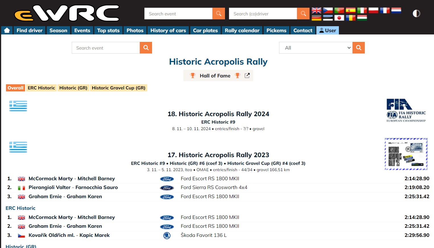Focus the page Search event field
Screen dimensions: 434x248
coord(106,48)
